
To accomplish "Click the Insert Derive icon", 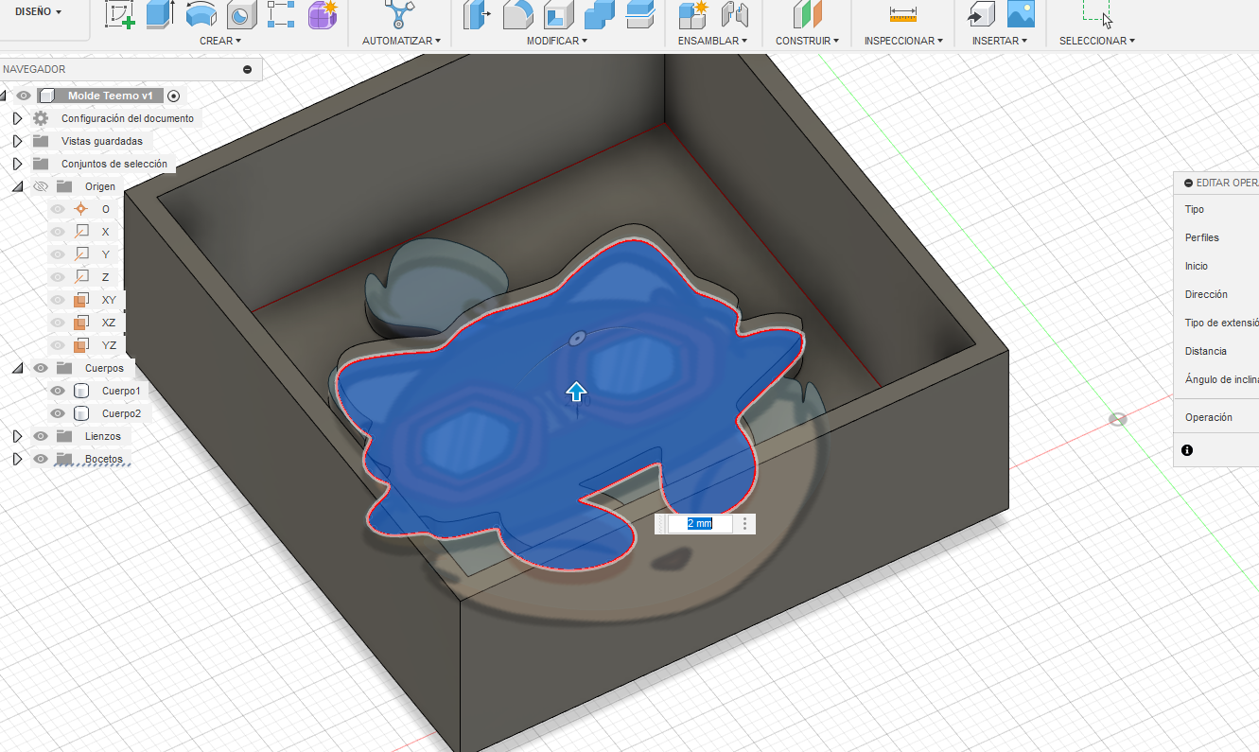I will [x=980, y=13].
